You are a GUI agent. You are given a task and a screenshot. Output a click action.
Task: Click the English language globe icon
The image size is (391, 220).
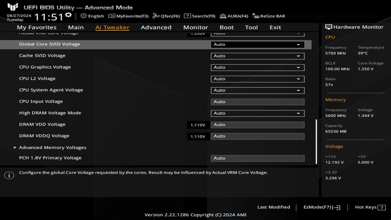[83, 16]
